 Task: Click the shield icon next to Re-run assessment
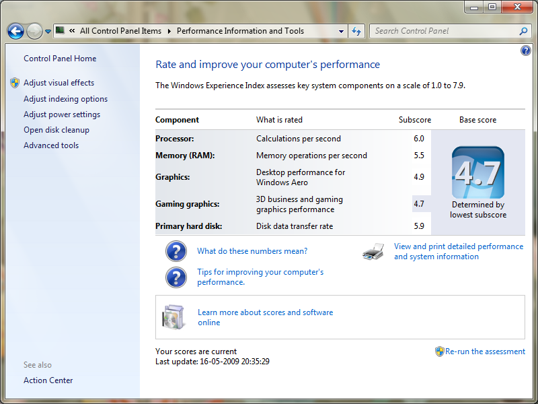(440, 351)
